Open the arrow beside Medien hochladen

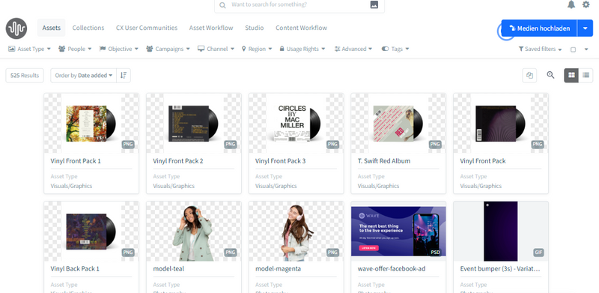click(586, 28)
